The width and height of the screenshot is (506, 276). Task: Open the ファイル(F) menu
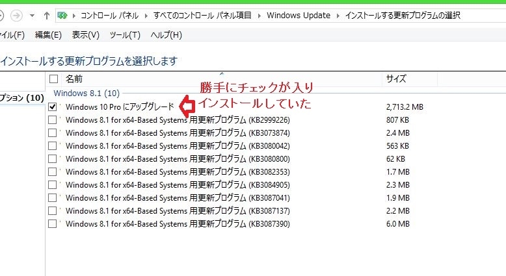point(12,35)
